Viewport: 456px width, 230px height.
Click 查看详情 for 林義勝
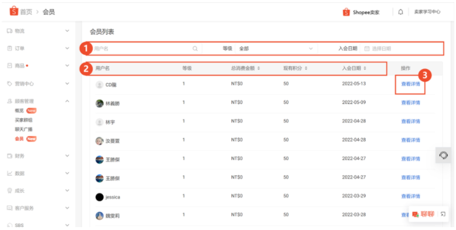coord(410,103)
